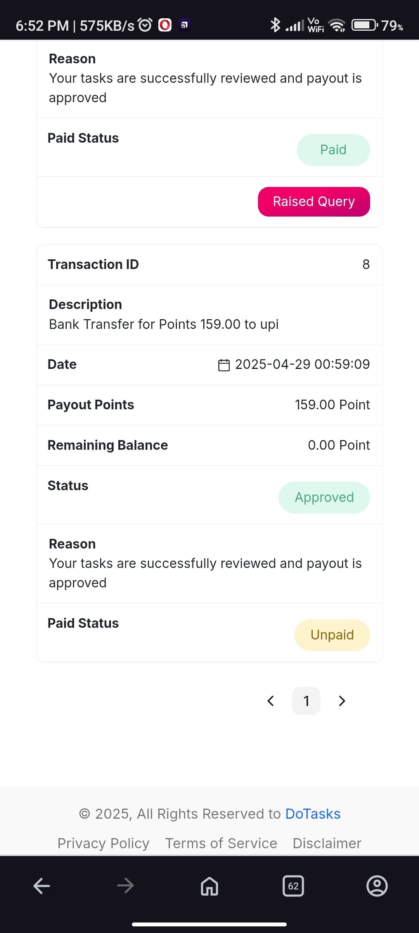Viewport: 419px width, 933px height.
Task: Select page 1 in pagination
Action: coord(306,701)
